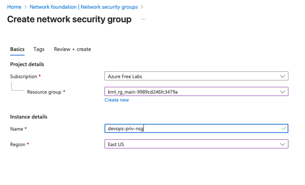Switch to the Basics tab
Screen dimensions: 305x185
(17, 49)
